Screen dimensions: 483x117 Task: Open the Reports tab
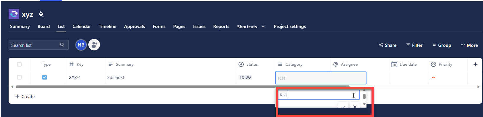[221, 27]
